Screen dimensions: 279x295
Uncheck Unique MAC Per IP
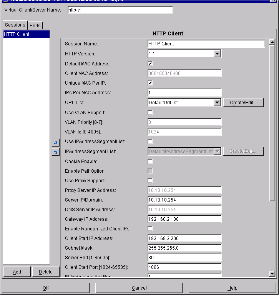point(150,83)
